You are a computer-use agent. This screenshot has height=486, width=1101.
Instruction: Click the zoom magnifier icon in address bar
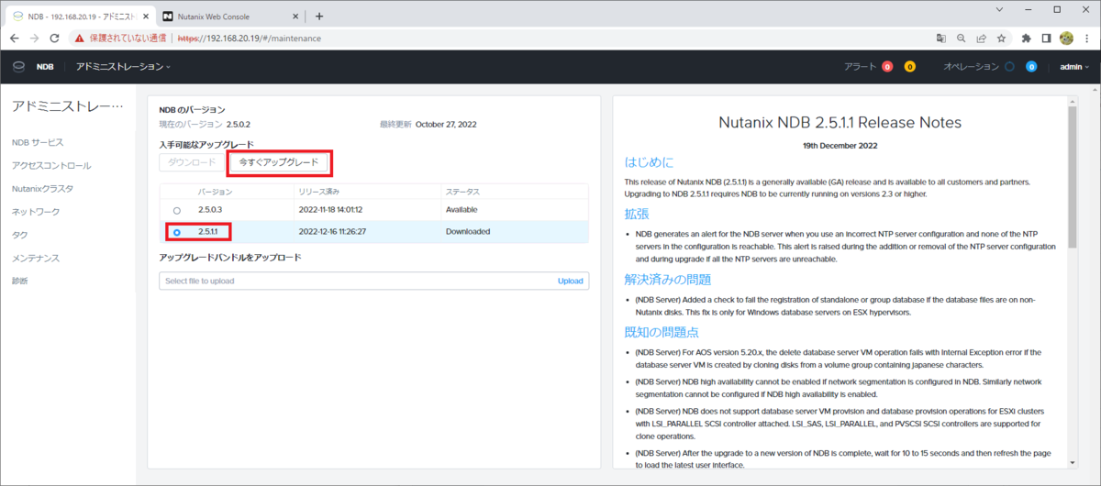(962, 39)
